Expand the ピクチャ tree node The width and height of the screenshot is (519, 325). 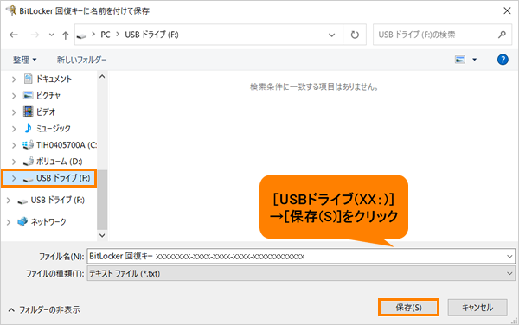pyautogui.click(x=14, y=96)
